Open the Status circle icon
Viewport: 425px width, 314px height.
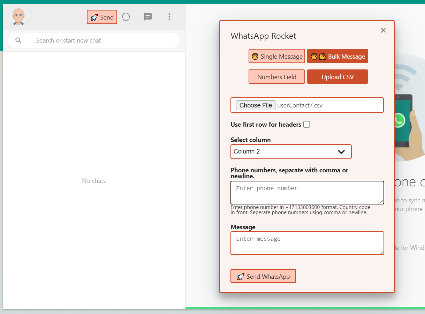coord(126,17)
